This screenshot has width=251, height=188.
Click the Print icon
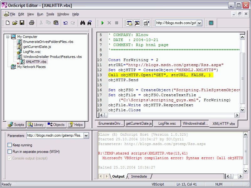[31, 23]
